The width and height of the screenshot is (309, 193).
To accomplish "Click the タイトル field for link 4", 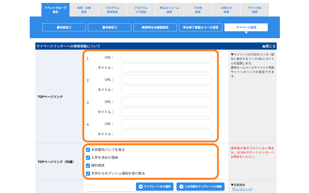I will (167, 134).
